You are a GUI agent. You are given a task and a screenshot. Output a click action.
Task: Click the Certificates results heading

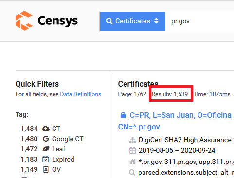138,84
